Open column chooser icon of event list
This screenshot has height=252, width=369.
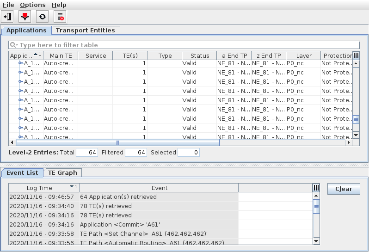pyautogui.click(x=316, y=188)
